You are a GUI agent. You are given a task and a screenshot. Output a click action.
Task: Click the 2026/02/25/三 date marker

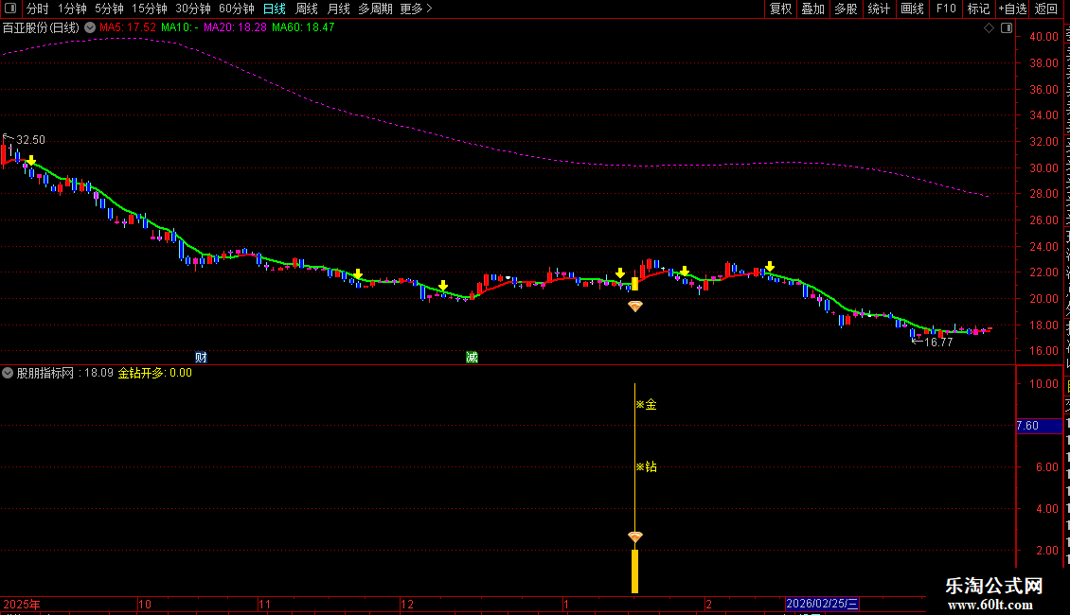(822, 604)
